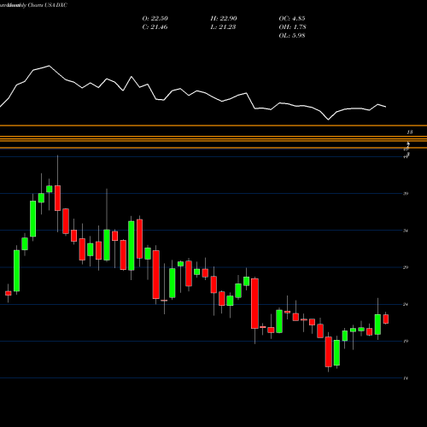This screenshot has width=427, height=427.
Task: Click the price axis label 24
Action: point(406,304)
